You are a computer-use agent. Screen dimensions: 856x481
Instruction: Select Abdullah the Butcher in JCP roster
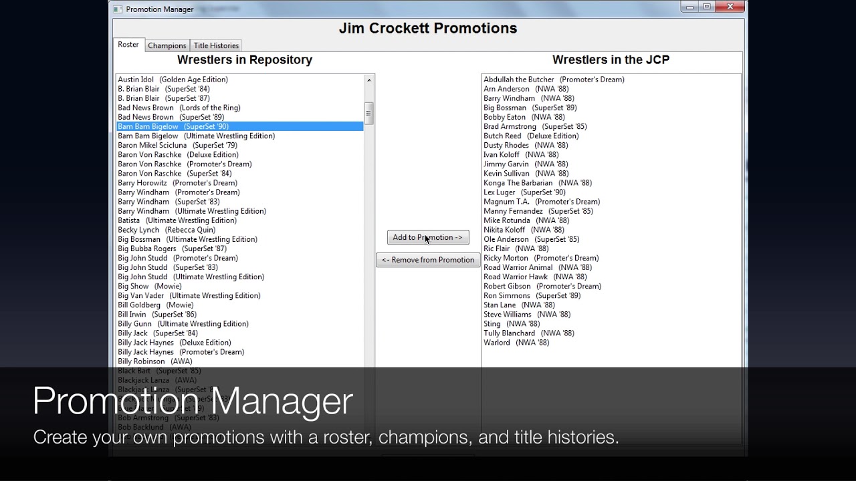coord(611,79)
